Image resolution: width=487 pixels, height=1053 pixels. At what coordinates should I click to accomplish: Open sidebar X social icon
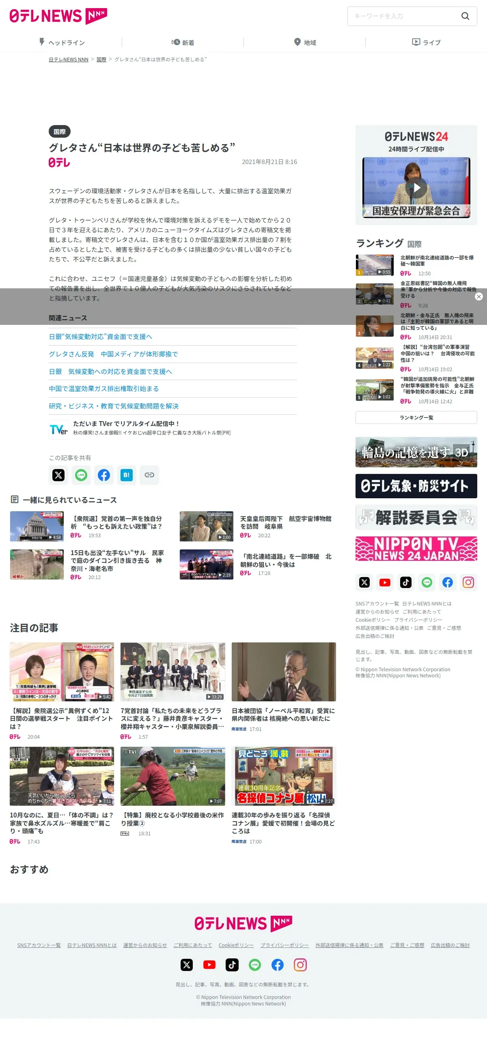coord(364,582)
